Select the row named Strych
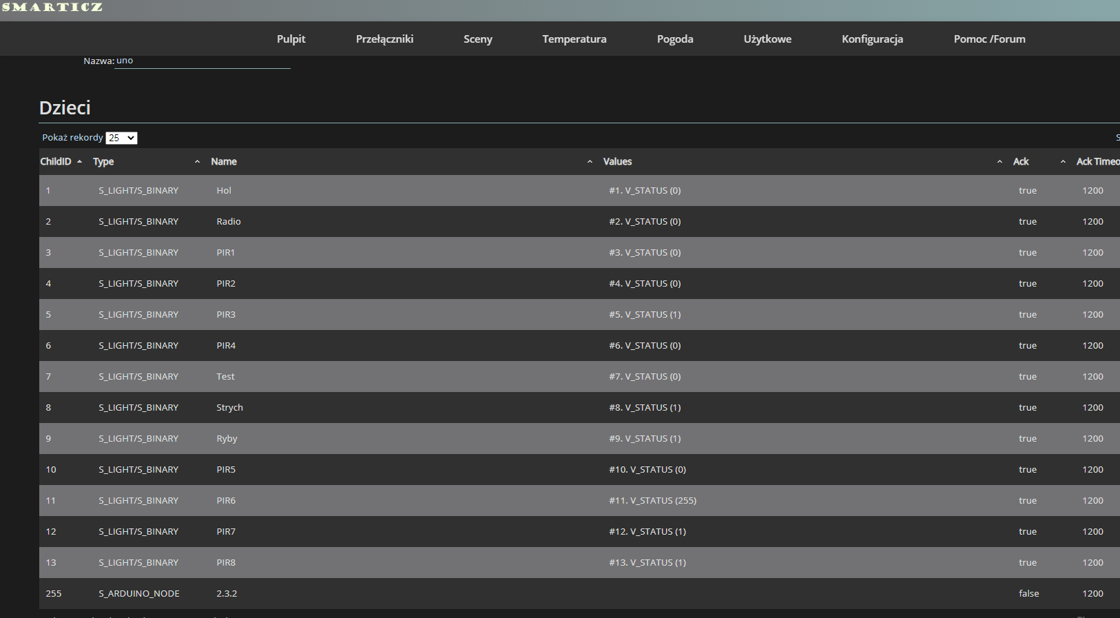Viewport: 1120px width, 618px height. click(579, 407)
